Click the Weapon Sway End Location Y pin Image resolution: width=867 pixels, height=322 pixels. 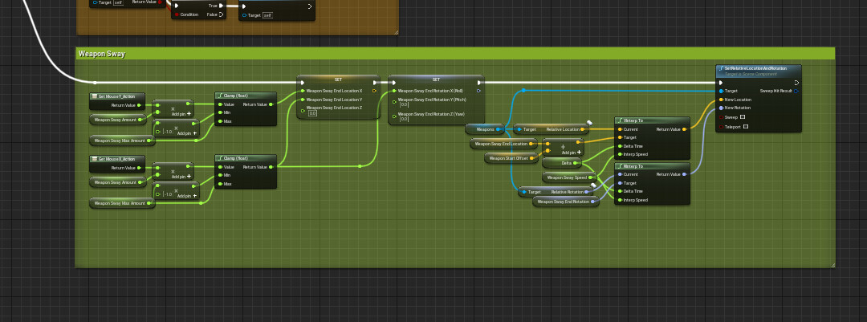(x=303, y=100)
